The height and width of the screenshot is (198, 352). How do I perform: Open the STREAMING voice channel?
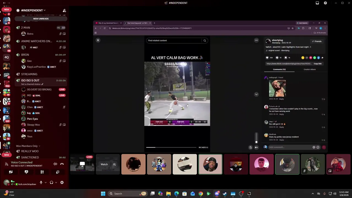tap(41, 74)
